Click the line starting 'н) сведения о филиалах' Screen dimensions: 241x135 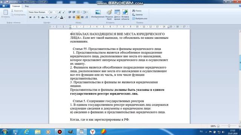118,112
